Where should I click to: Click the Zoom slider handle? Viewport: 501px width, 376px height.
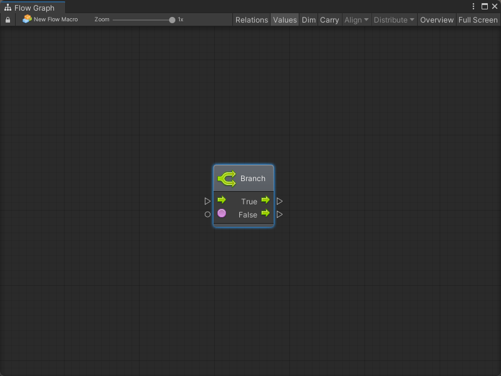[172, 20]
